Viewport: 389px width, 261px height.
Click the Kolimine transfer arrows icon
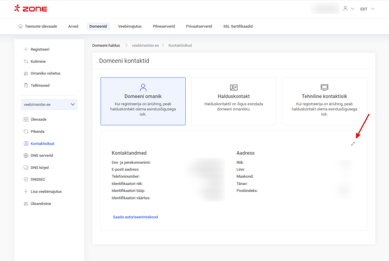26,62
